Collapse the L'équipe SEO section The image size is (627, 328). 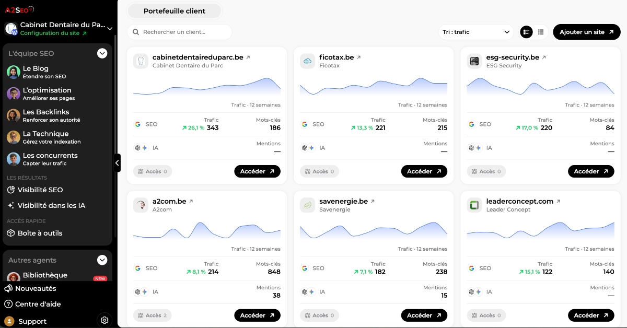102,53
